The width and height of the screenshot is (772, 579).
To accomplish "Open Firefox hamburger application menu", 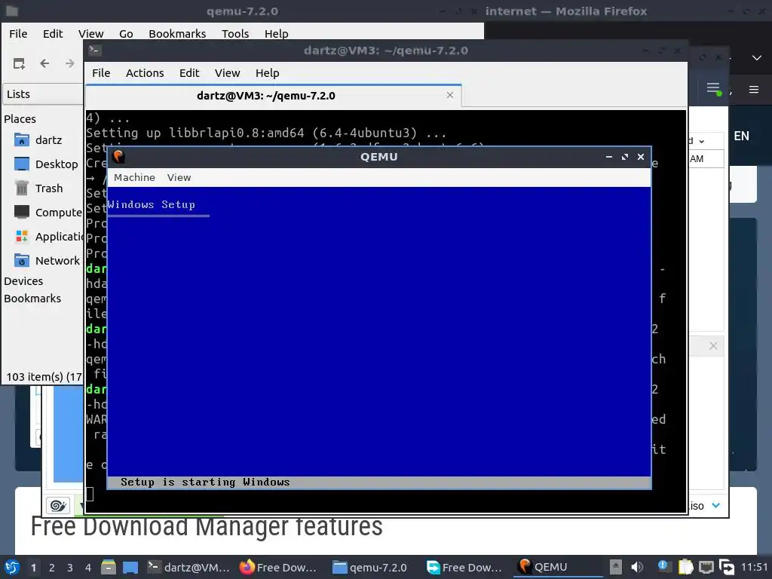I will pos(754,90).
